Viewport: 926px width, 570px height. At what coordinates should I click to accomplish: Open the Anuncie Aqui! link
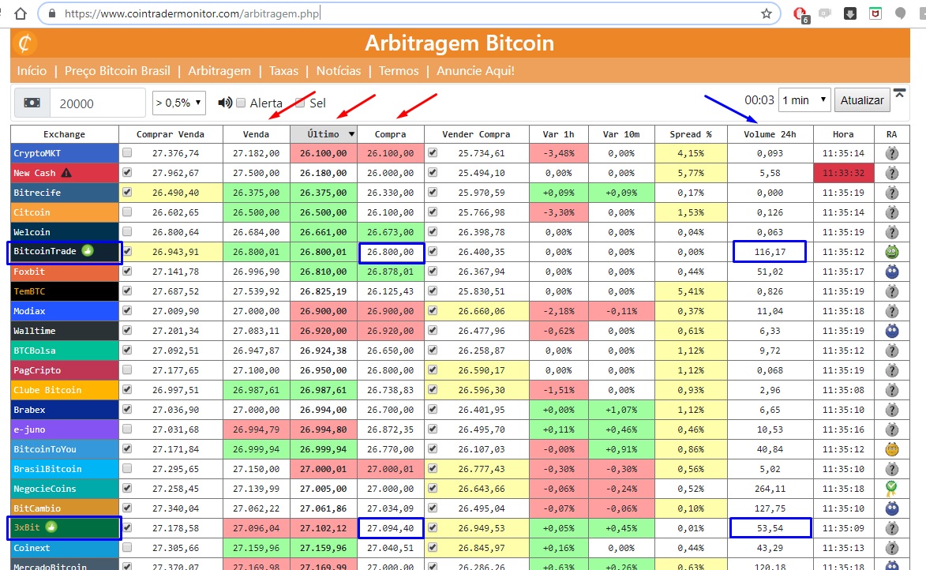pyautogui.click(x=475, y=71)
